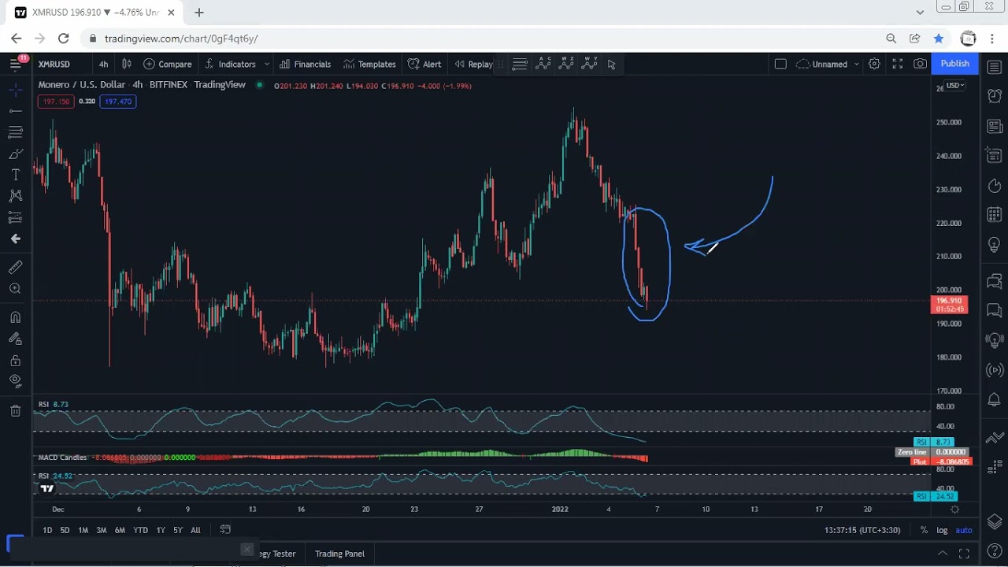Click the red 197.150 sell price box
This screenshot has width=1008, height=567.
(x=56, y=102)
